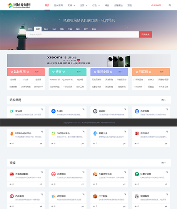Click eye view counter on 思齐SEO card

pos(137,144)
